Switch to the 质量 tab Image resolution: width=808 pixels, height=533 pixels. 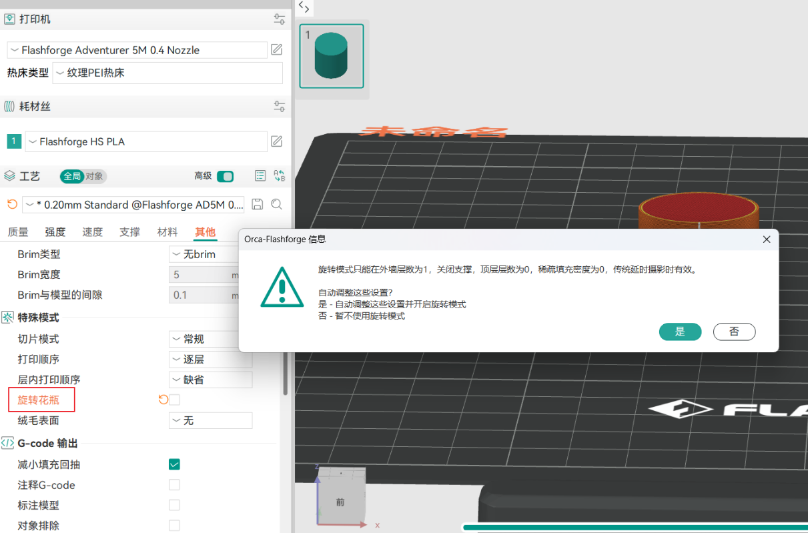pyautogui.click(x=18, y=232)
